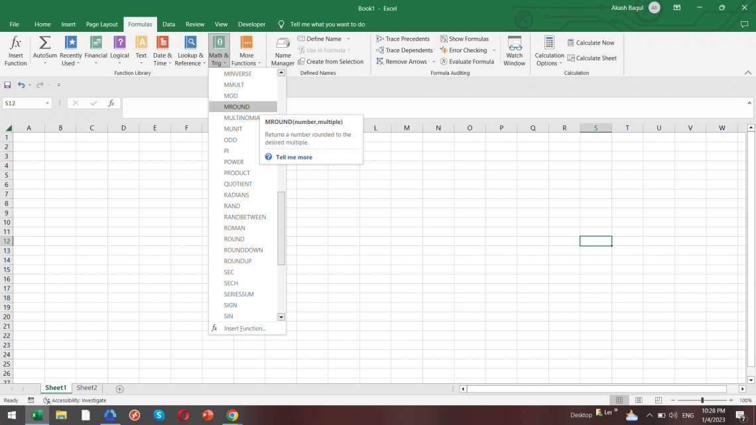Viewport: 756px width, 425px height.
Task: Expand the Calculation Options dropdown
Action: tap(549, 50)
